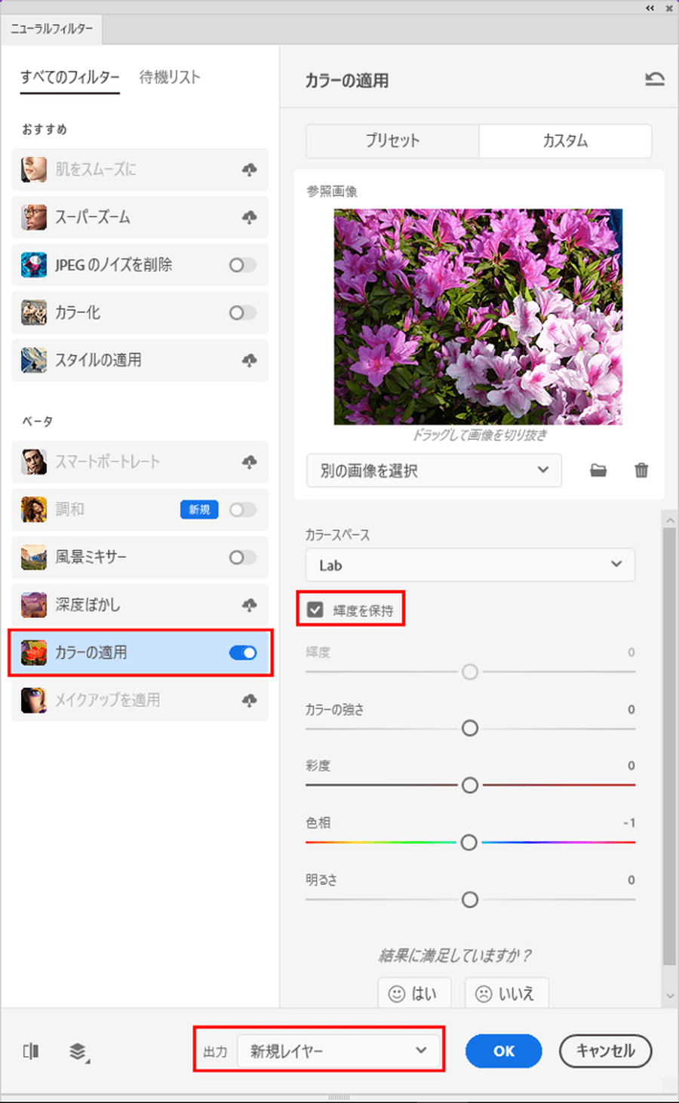Click the reset arrow beside カラーの適用 heading

pyautogui.click(x=655, y=79)
